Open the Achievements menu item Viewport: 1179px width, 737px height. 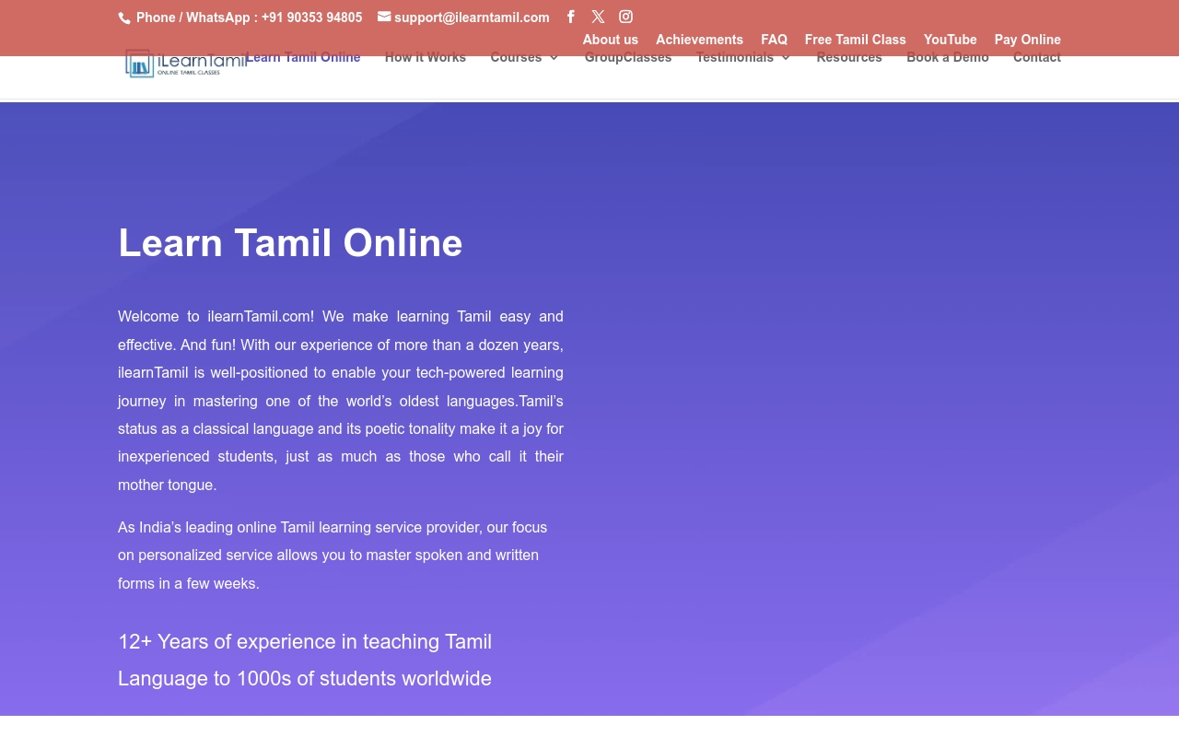pyautogui.click(x=699, y=40)
